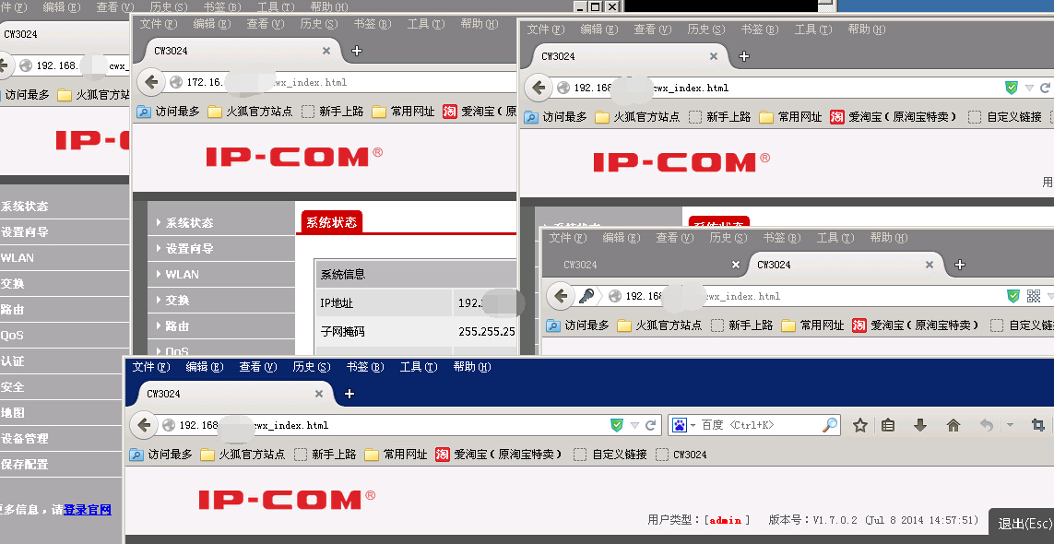Reload page in the top-right window
This screenshot has width=1054, height=544.
tap(1046, 88)
